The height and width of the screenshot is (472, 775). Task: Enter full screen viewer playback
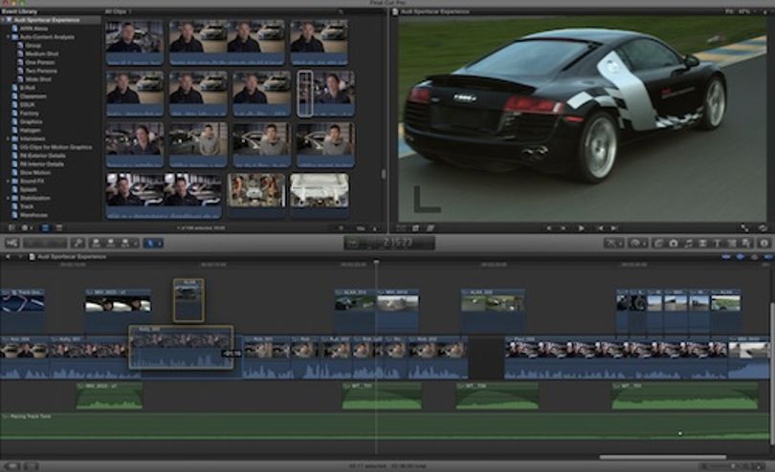744,228
